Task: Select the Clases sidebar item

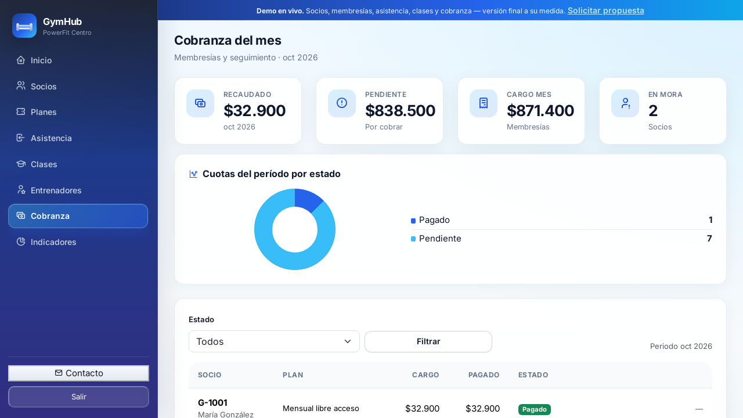Action: click(78, 164)
